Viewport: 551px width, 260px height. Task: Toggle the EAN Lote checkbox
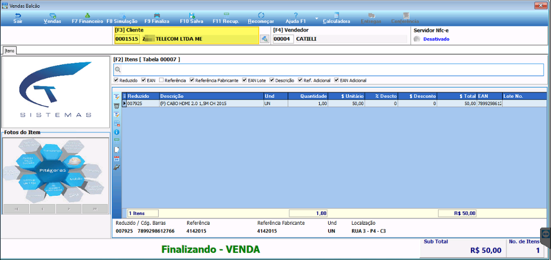click(x=245, y=80)
